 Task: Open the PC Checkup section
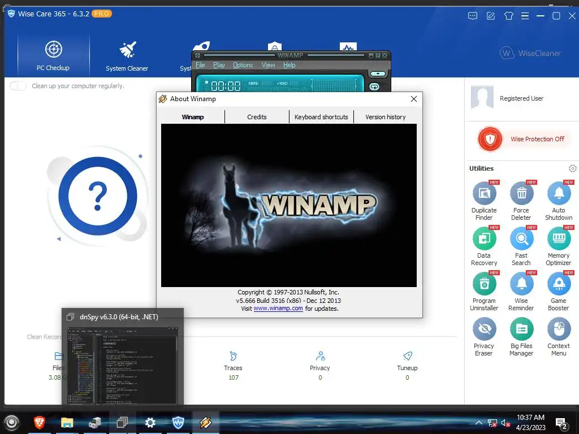(53, 55)
